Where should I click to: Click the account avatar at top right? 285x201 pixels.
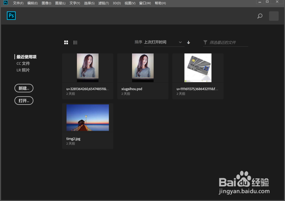click(x=273, y=16)
